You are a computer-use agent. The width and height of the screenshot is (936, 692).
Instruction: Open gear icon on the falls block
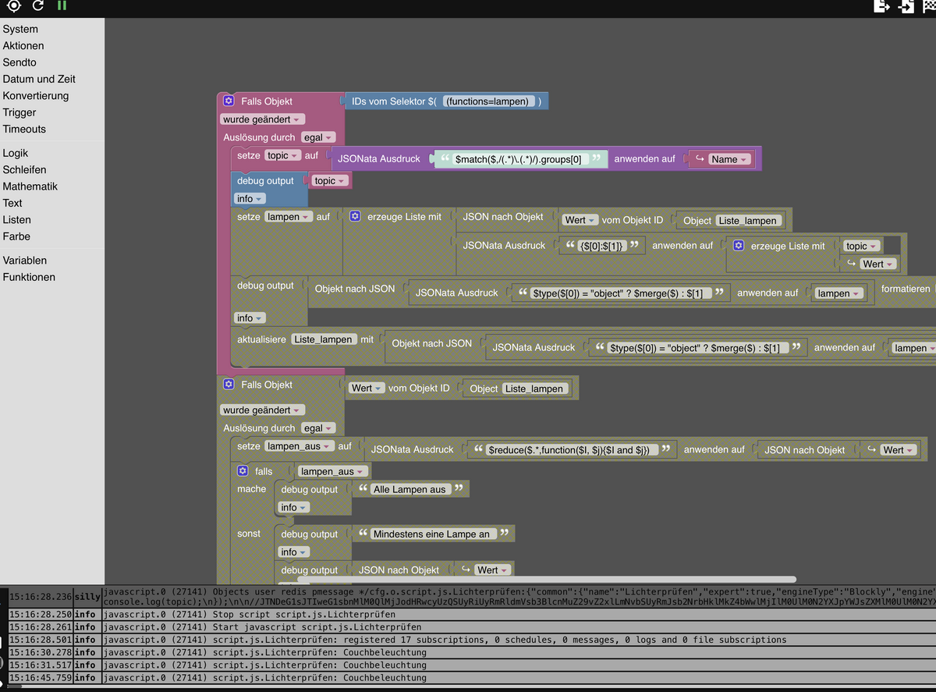pos(243,471)
